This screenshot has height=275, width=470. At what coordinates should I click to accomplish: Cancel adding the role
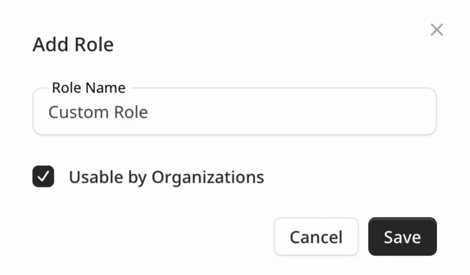[x=316, y=237]
